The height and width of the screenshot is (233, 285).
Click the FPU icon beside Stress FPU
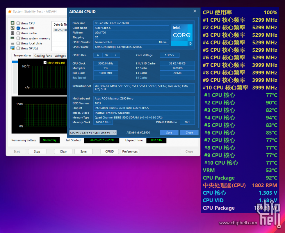13,28
